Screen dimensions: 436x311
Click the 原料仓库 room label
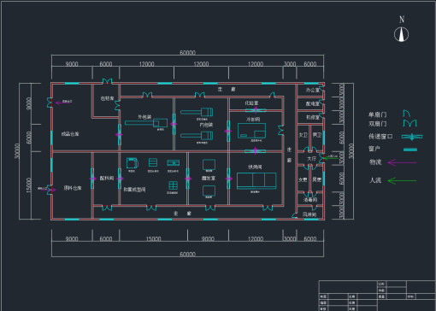pos(73,188)
